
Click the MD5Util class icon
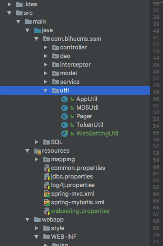click(x=65, y=108)
